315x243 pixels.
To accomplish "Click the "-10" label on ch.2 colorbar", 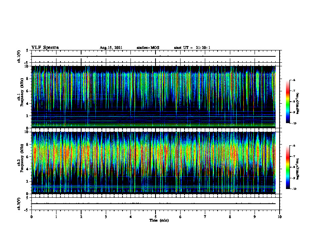I will 294,189.
